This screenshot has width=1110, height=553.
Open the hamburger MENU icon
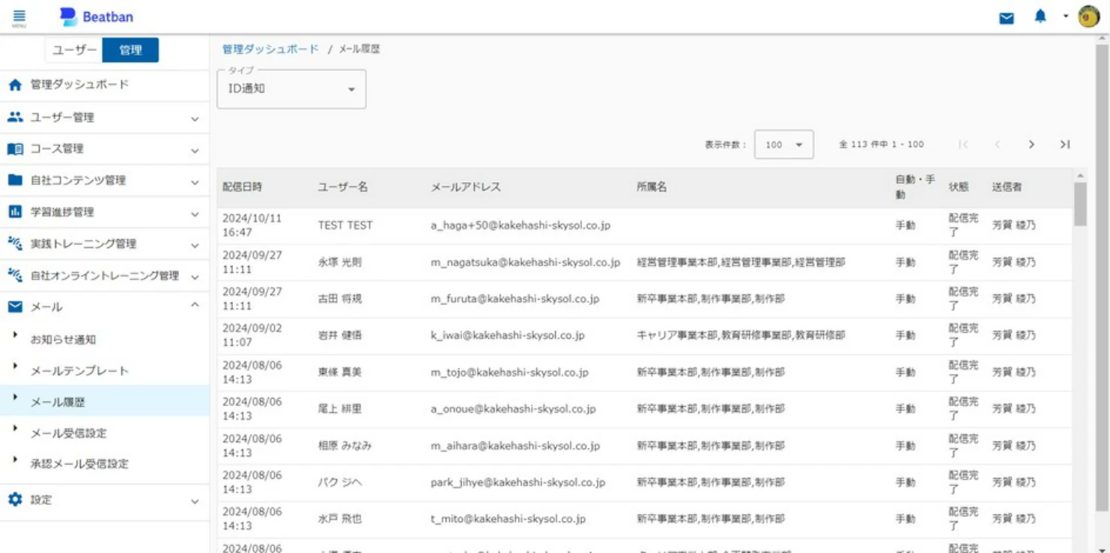[19, 18]
